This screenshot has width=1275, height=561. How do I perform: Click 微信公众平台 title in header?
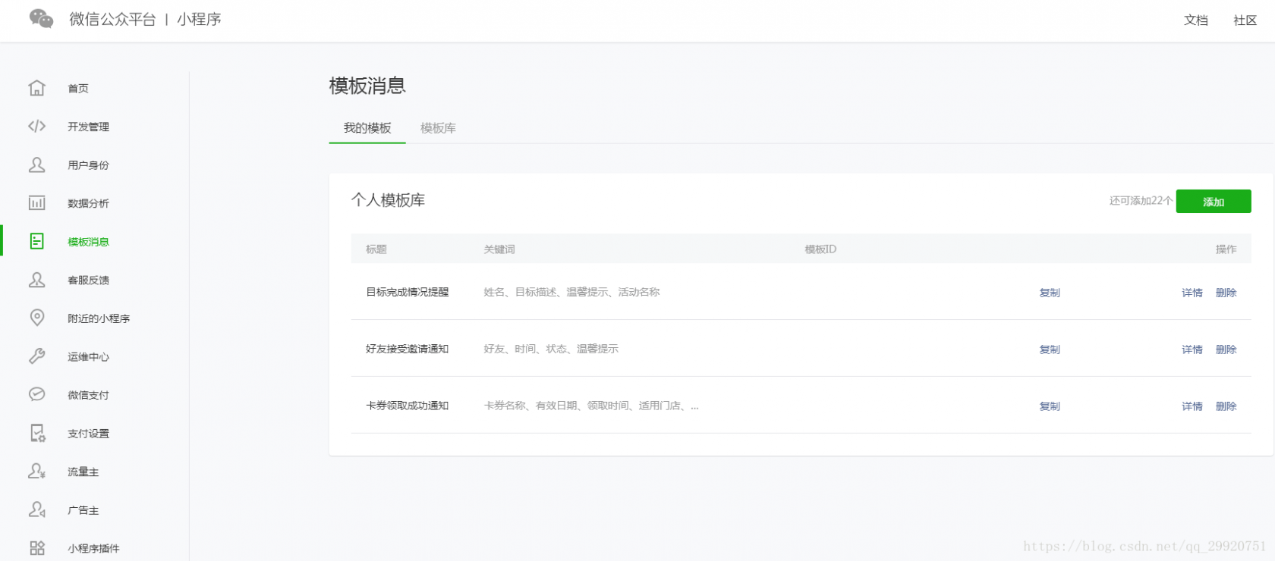point(112,20)
